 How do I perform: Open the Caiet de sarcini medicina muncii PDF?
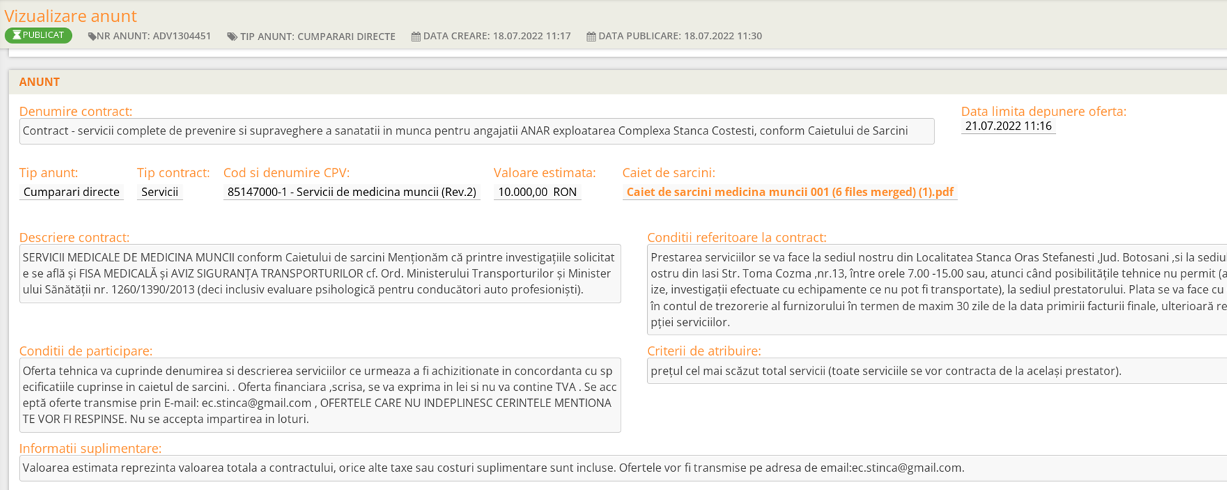[790, 192]
